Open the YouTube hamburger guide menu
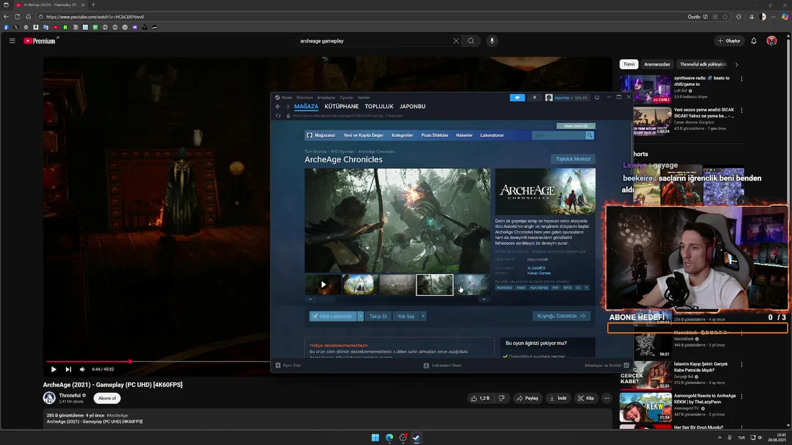Screen dimensions: 792x445 (x=12, y=41)
